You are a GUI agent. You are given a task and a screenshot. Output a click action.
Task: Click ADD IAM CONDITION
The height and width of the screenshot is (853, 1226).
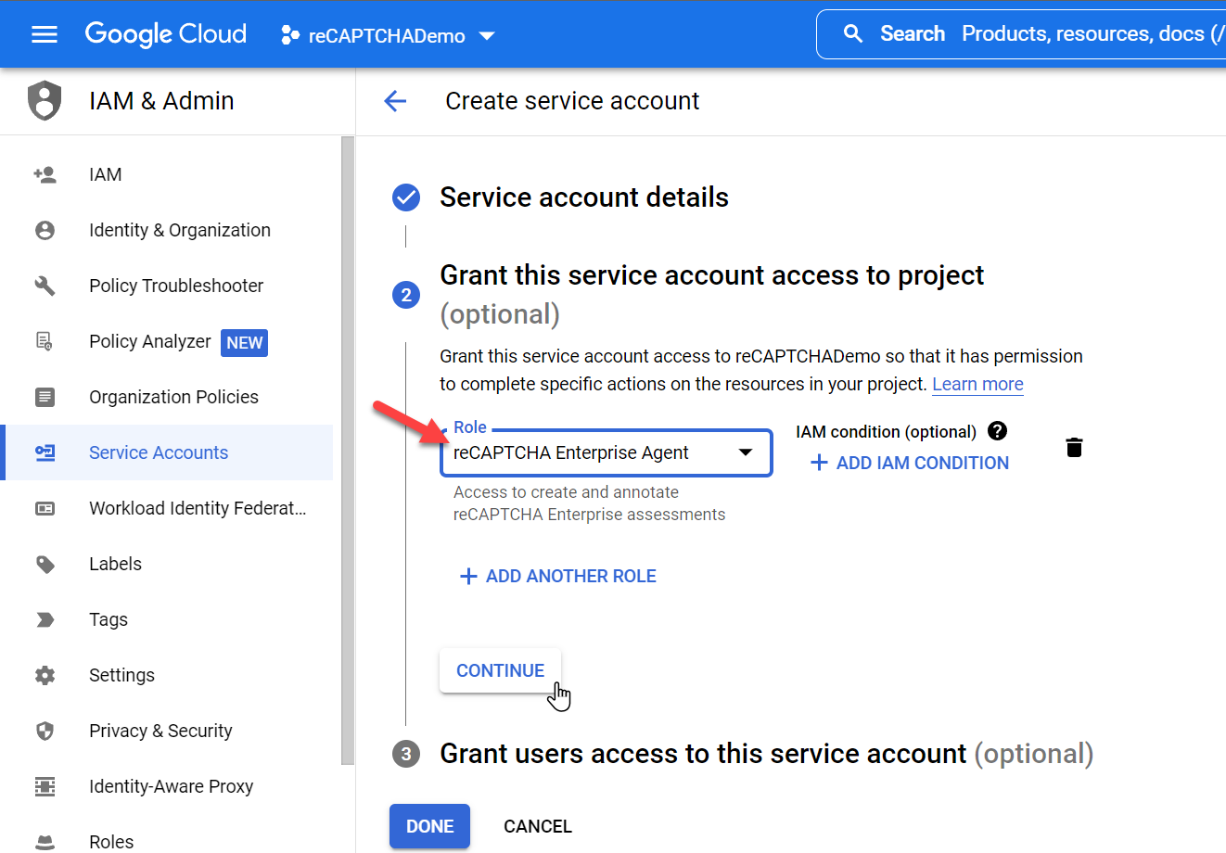click(910, 463)
